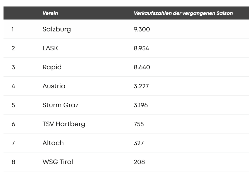Click the WSG Tirol cell

point(58,162)
